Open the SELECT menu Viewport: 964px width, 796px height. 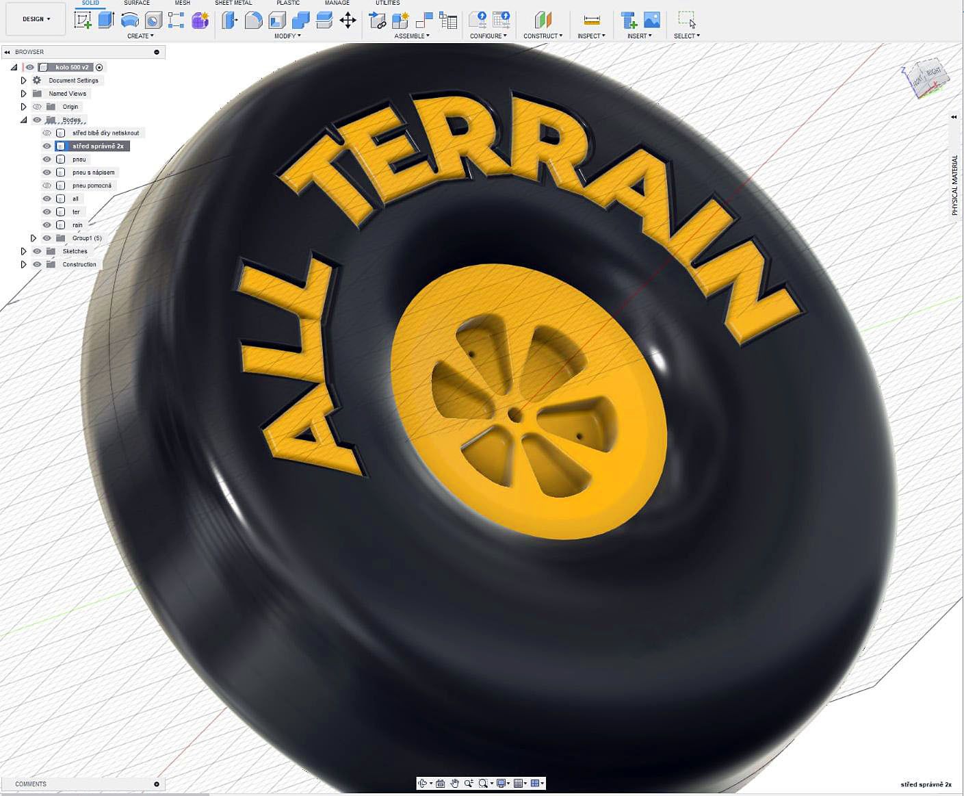pos(686,36)
